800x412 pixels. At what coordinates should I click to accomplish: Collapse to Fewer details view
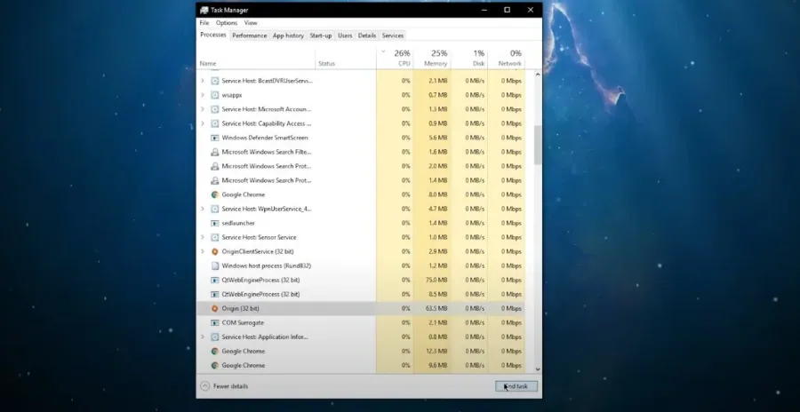click(x=225, y=386)
